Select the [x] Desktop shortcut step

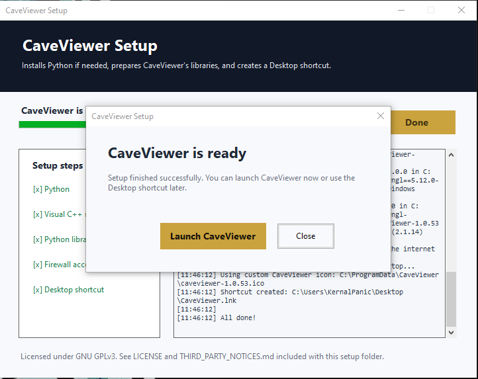point(69,290)
